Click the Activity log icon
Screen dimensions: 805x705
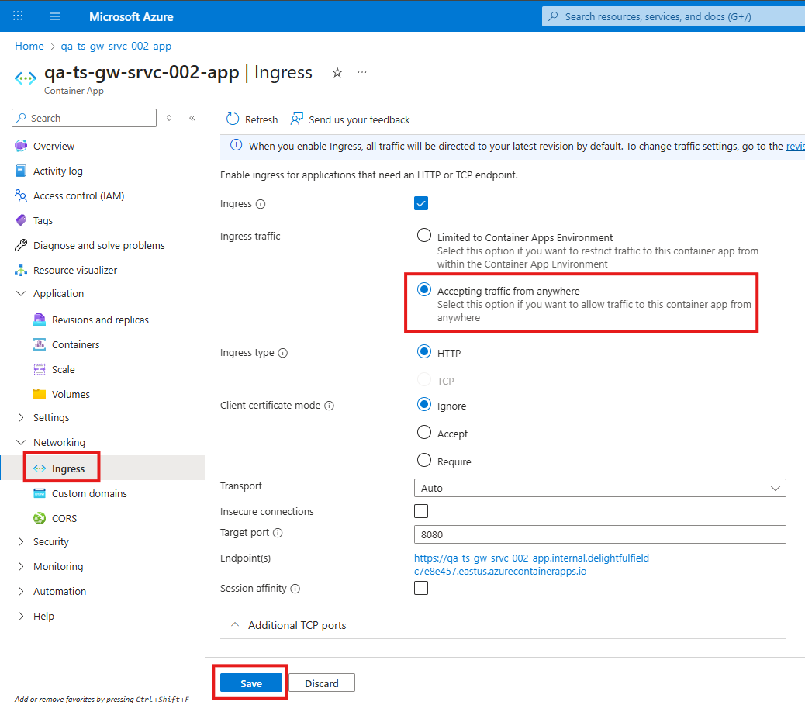(x=21, y=171)
